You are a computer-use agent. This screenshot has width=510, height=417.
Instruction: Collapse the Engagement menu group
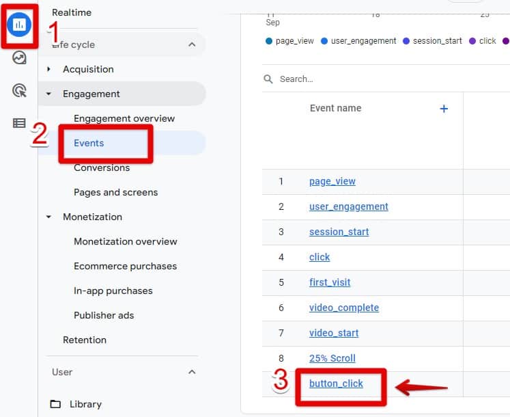click(48, 94)
